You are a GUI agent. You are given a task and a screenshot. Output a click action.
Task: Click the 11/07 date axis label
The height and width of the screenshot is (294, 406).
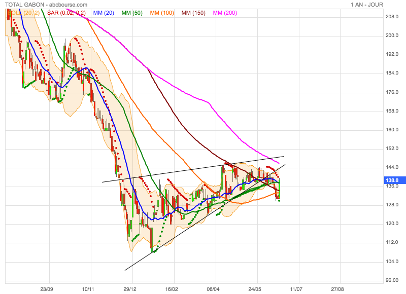point(296,289)
